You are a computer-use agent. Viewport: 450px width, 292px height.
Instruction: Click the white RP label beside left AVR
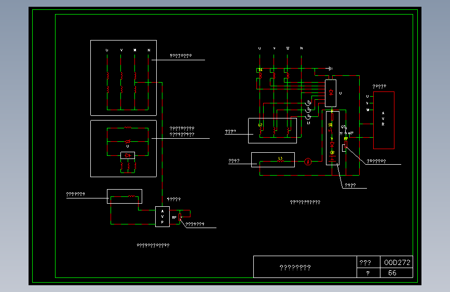174,218
